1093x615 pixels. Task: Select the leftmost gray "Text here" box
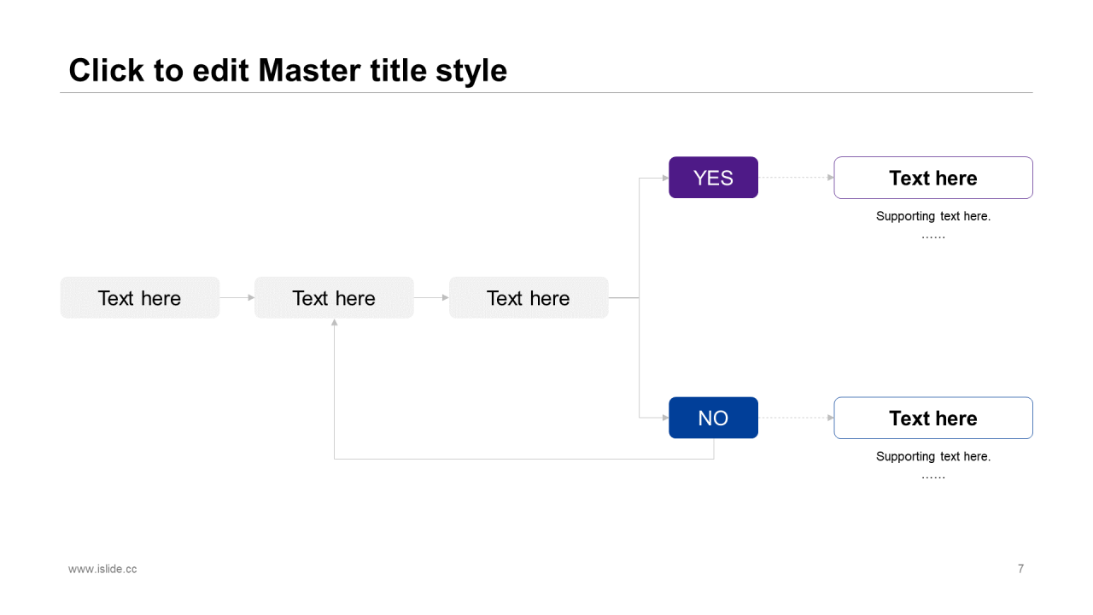(x=140, y=298)
